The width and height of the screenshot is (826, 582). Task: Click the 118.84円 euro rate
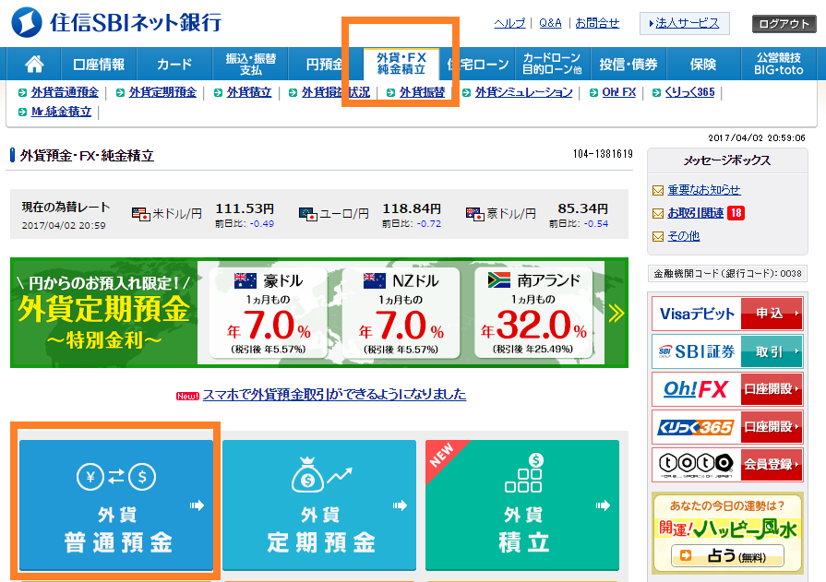pos(412,208)
